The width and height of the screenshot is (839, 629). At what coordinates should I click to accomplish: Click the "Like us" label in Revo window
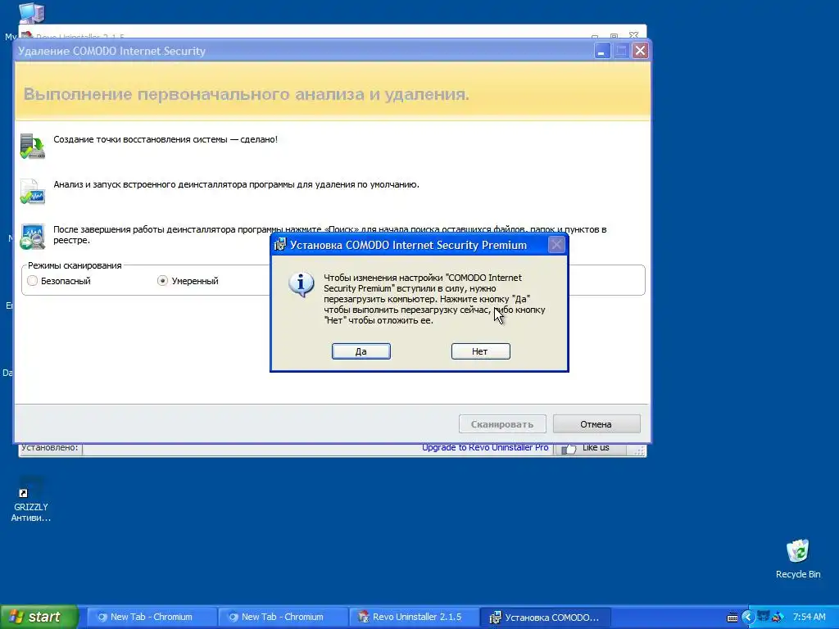(596, 448)
